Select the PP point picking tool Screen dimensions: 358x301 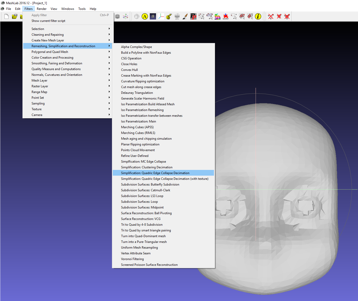coord(193,17)
